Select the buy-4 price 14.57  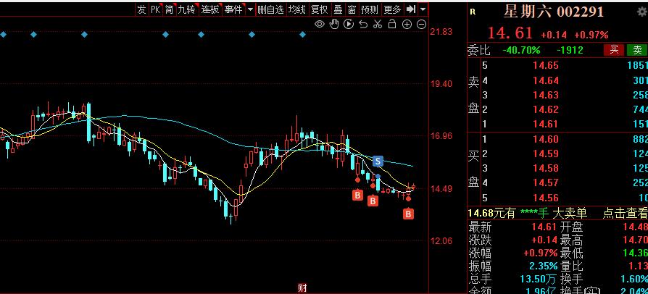pyautogui.click(x=546, y=182)
